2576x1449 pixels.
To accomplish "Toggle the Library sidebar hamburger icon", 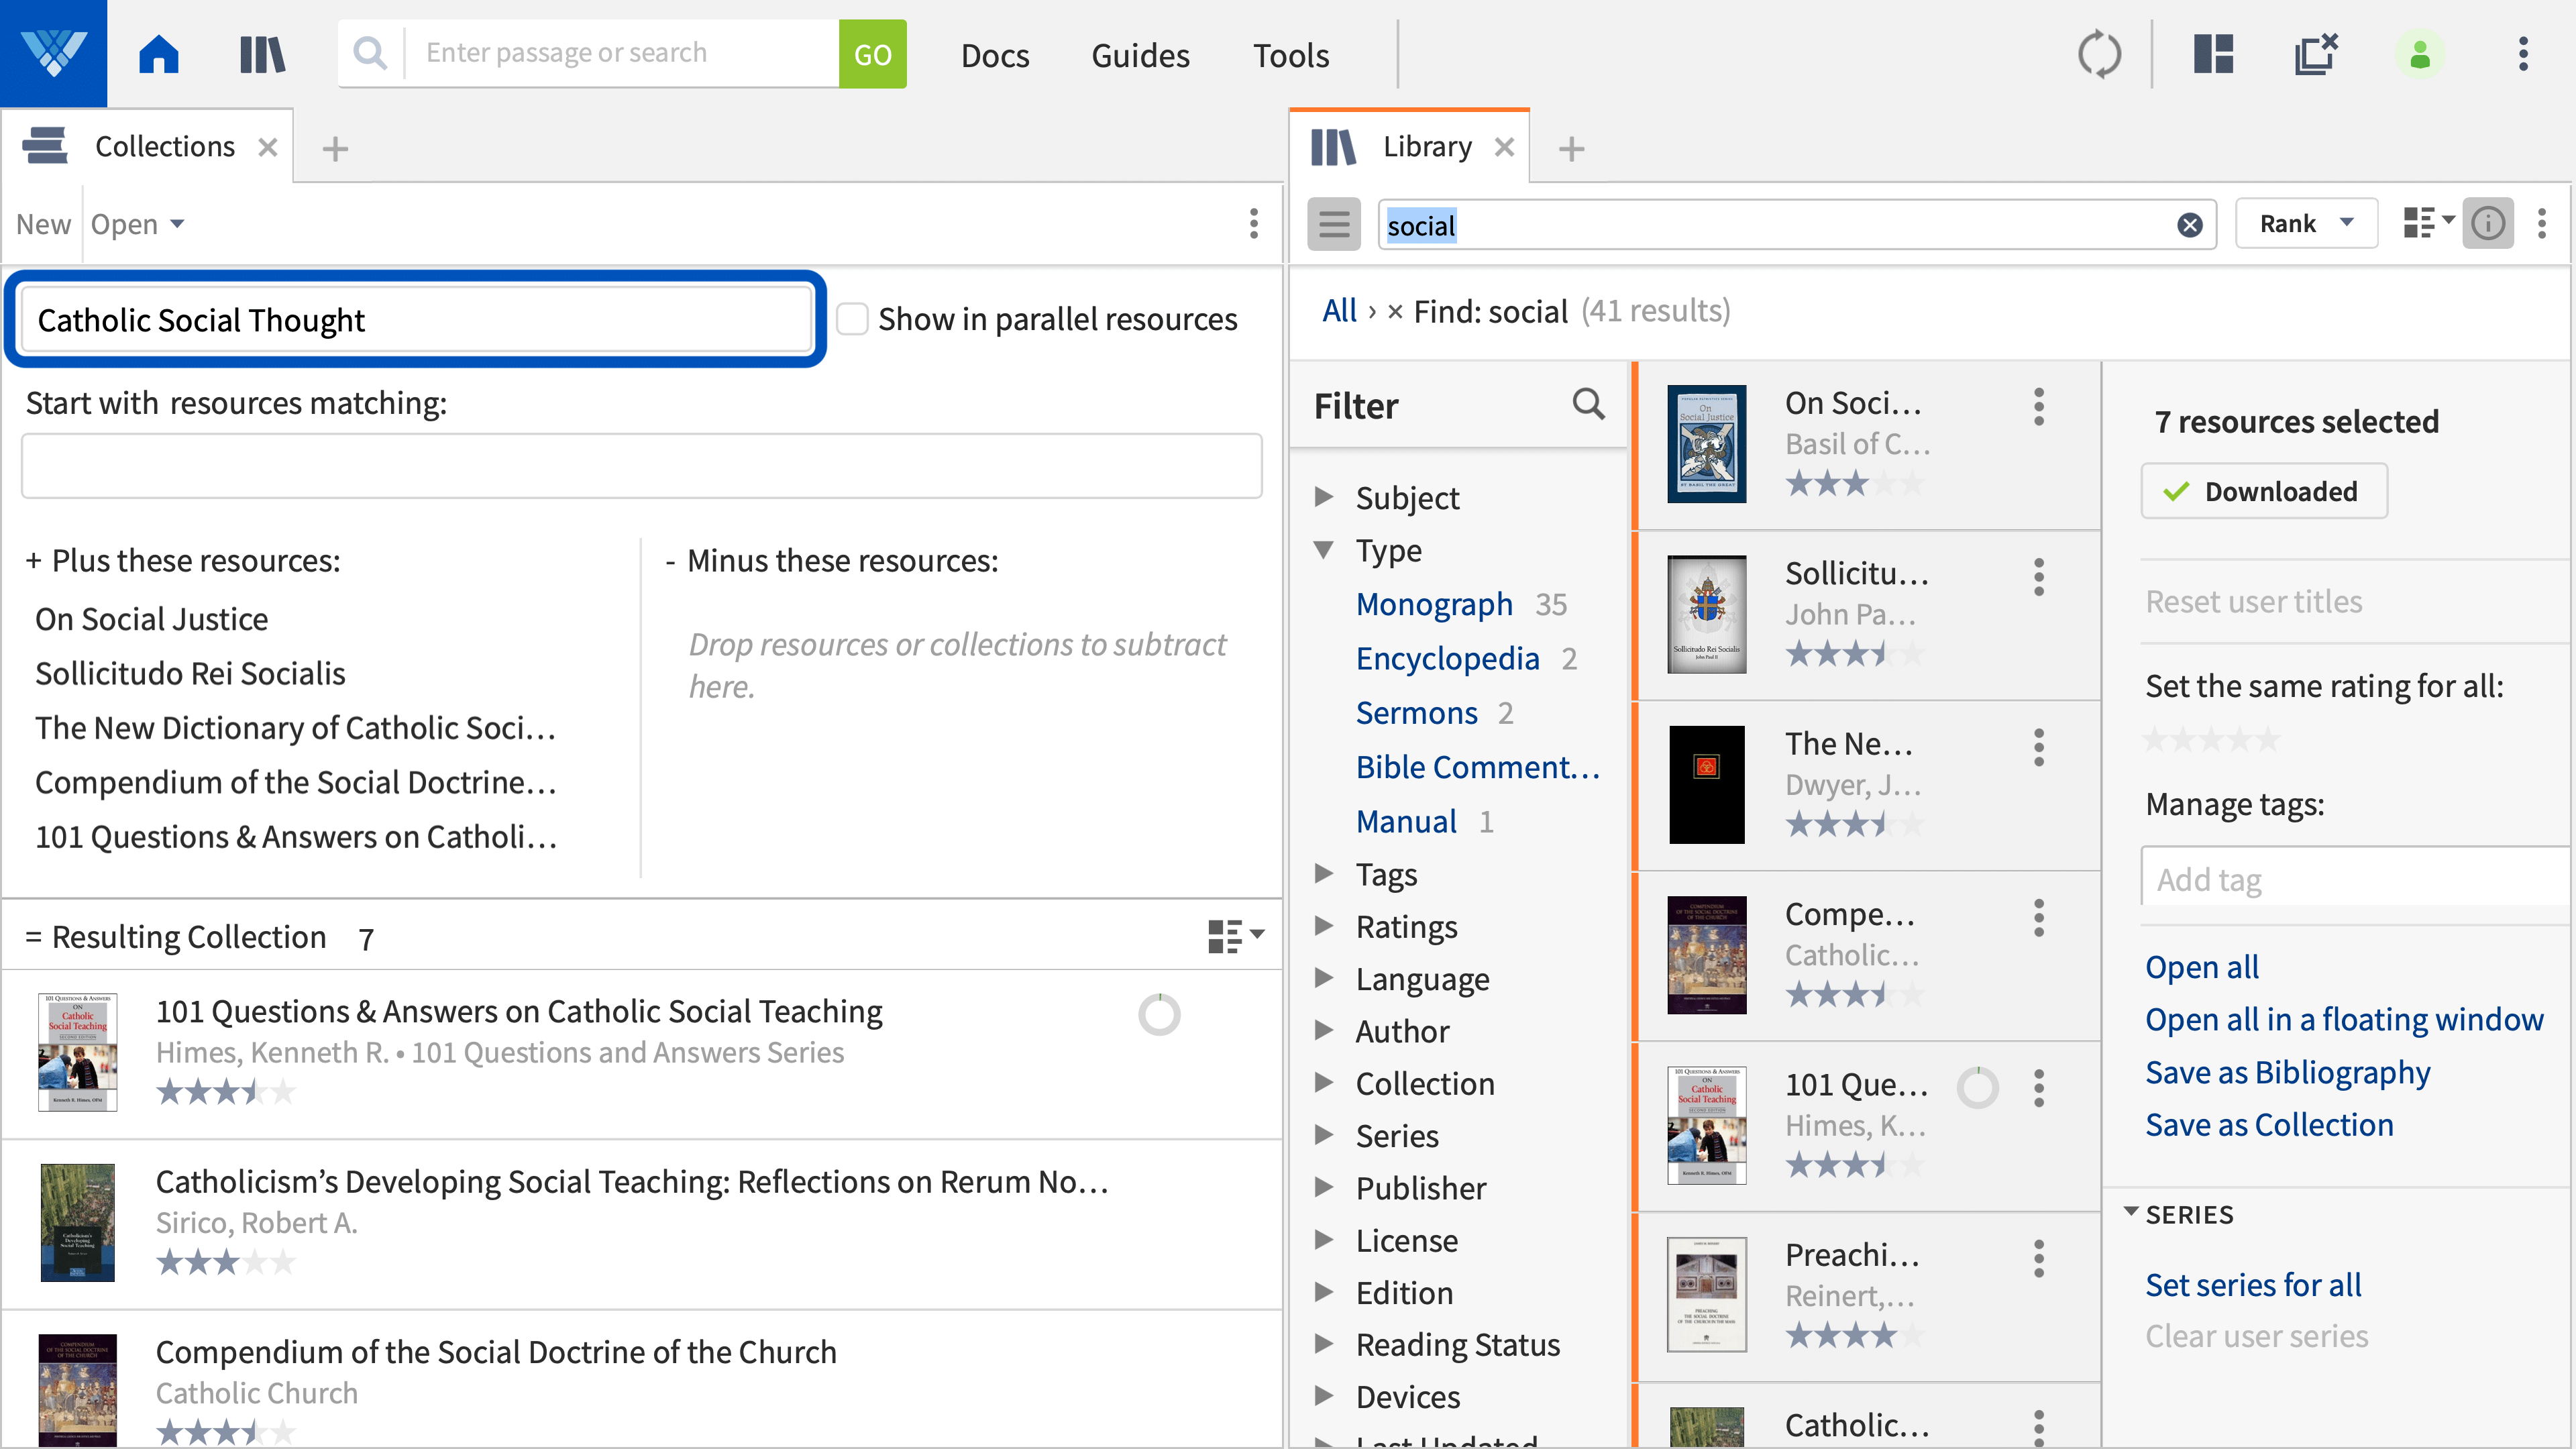I will point(1334,224).
